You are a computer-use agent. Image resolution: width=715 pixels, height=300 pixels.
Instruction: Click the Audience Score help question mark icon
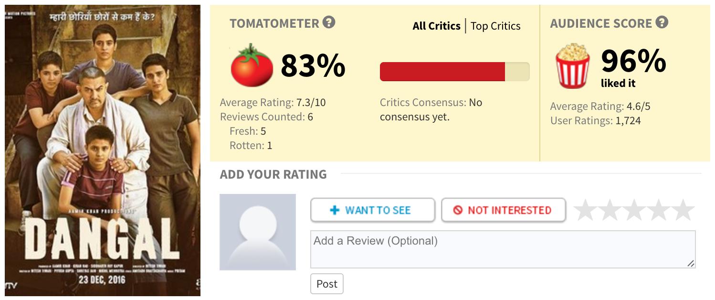662,22
